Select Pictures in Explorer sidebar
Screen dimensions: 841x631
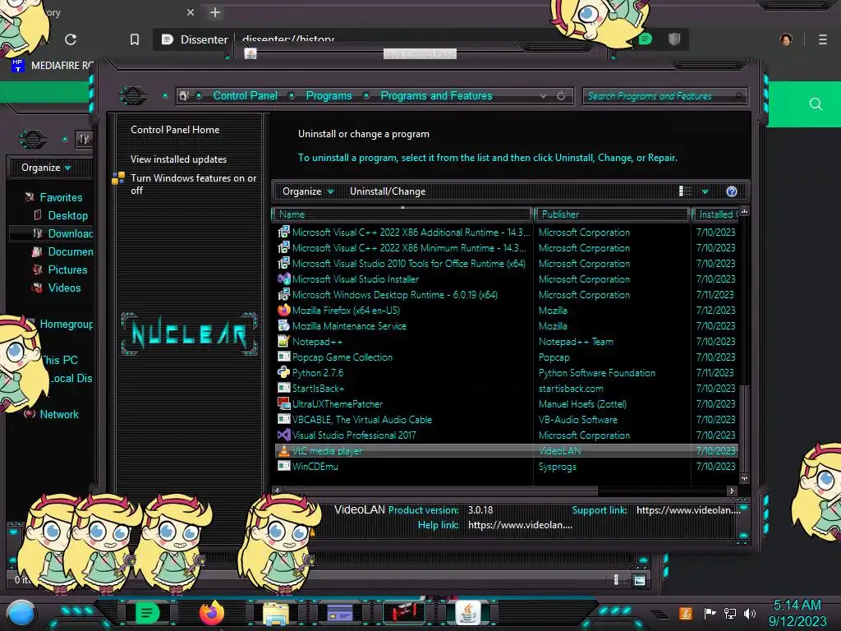(67, 269)
